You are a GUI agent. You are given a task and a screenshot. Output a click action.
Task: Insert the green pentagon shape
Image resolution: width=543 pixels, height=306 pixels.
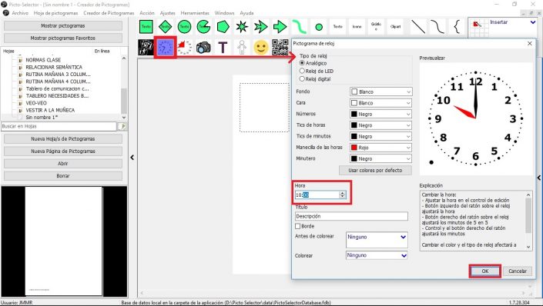pyautogui.click(x=223, y=27)
